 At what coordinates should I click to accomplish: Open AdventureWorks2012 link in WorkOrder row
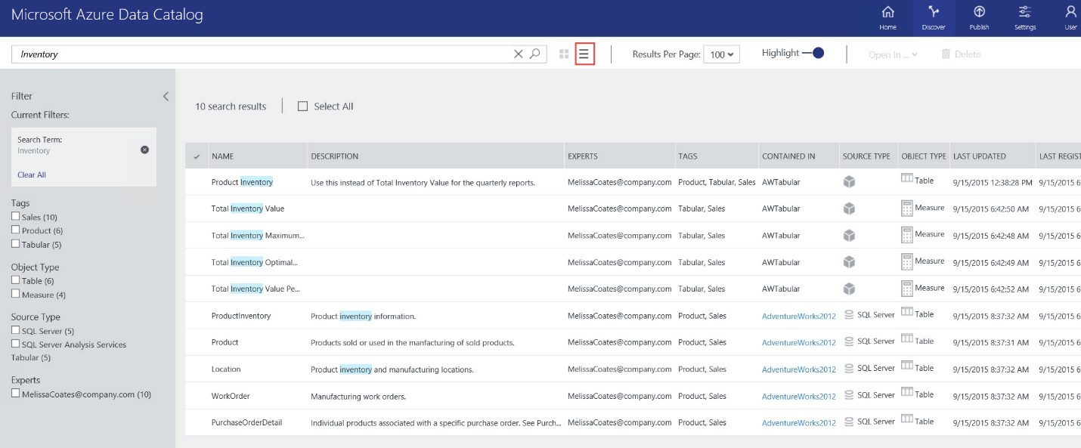click(799, 396)
